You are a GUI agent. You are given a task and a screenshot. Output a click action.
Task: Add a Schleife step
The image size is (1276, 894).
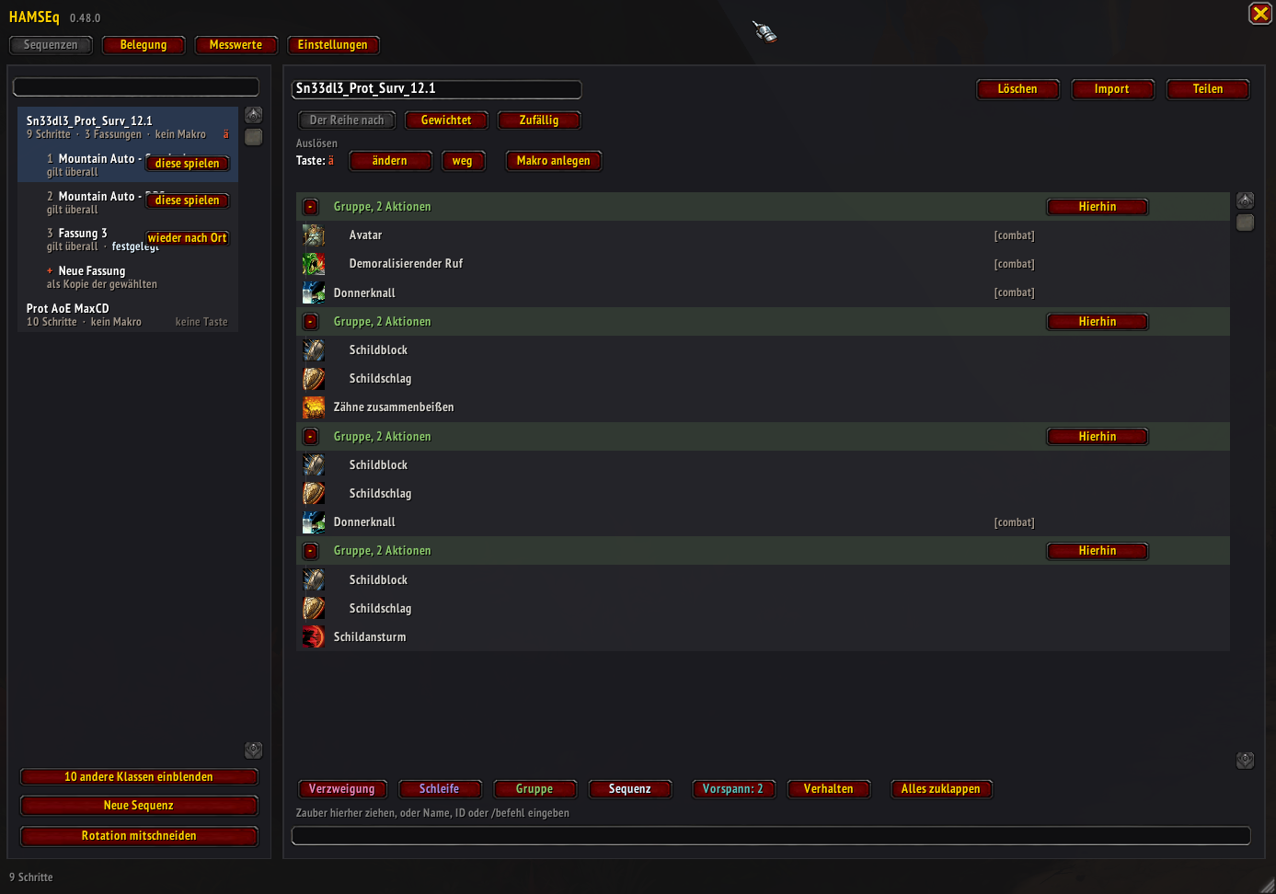point(440,789)
